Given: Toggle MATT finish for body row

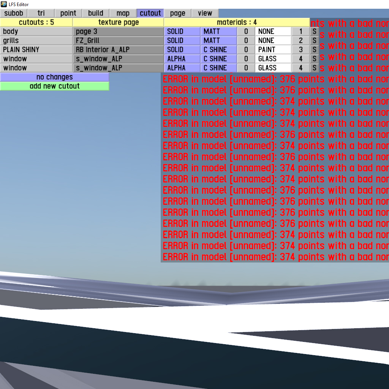Looking at the screenshot, I should point(218,32).
